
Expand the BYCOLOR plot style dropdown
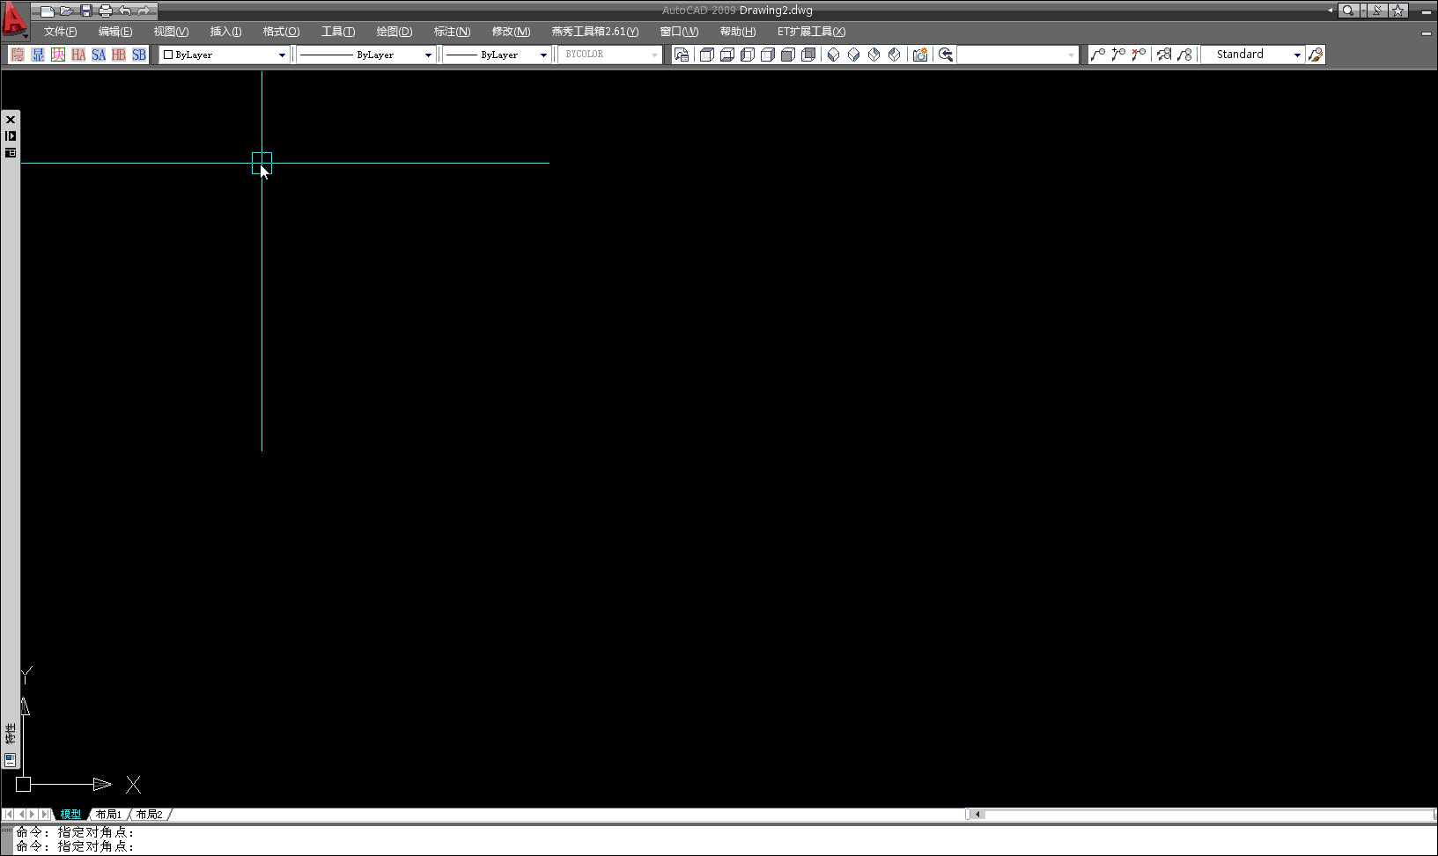click(654, 55)
